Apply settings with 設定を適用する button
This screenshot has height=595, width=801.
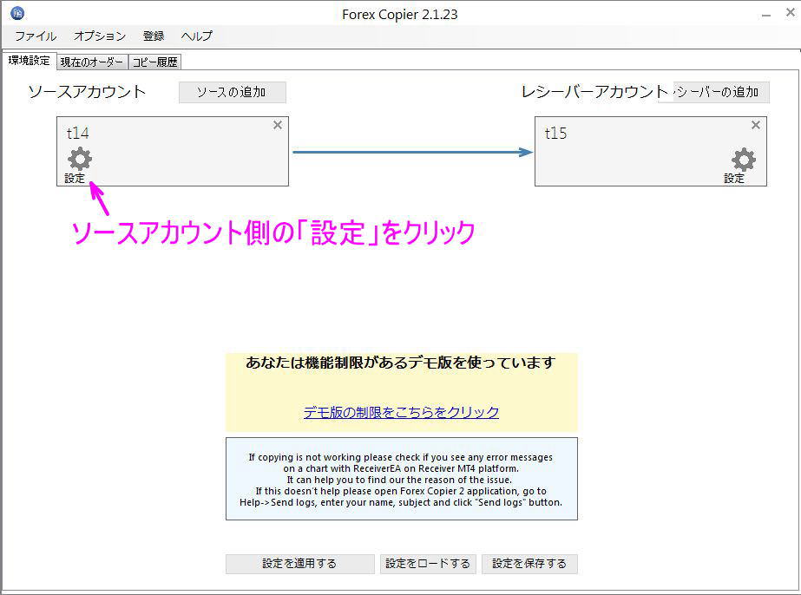pos(299,564)
